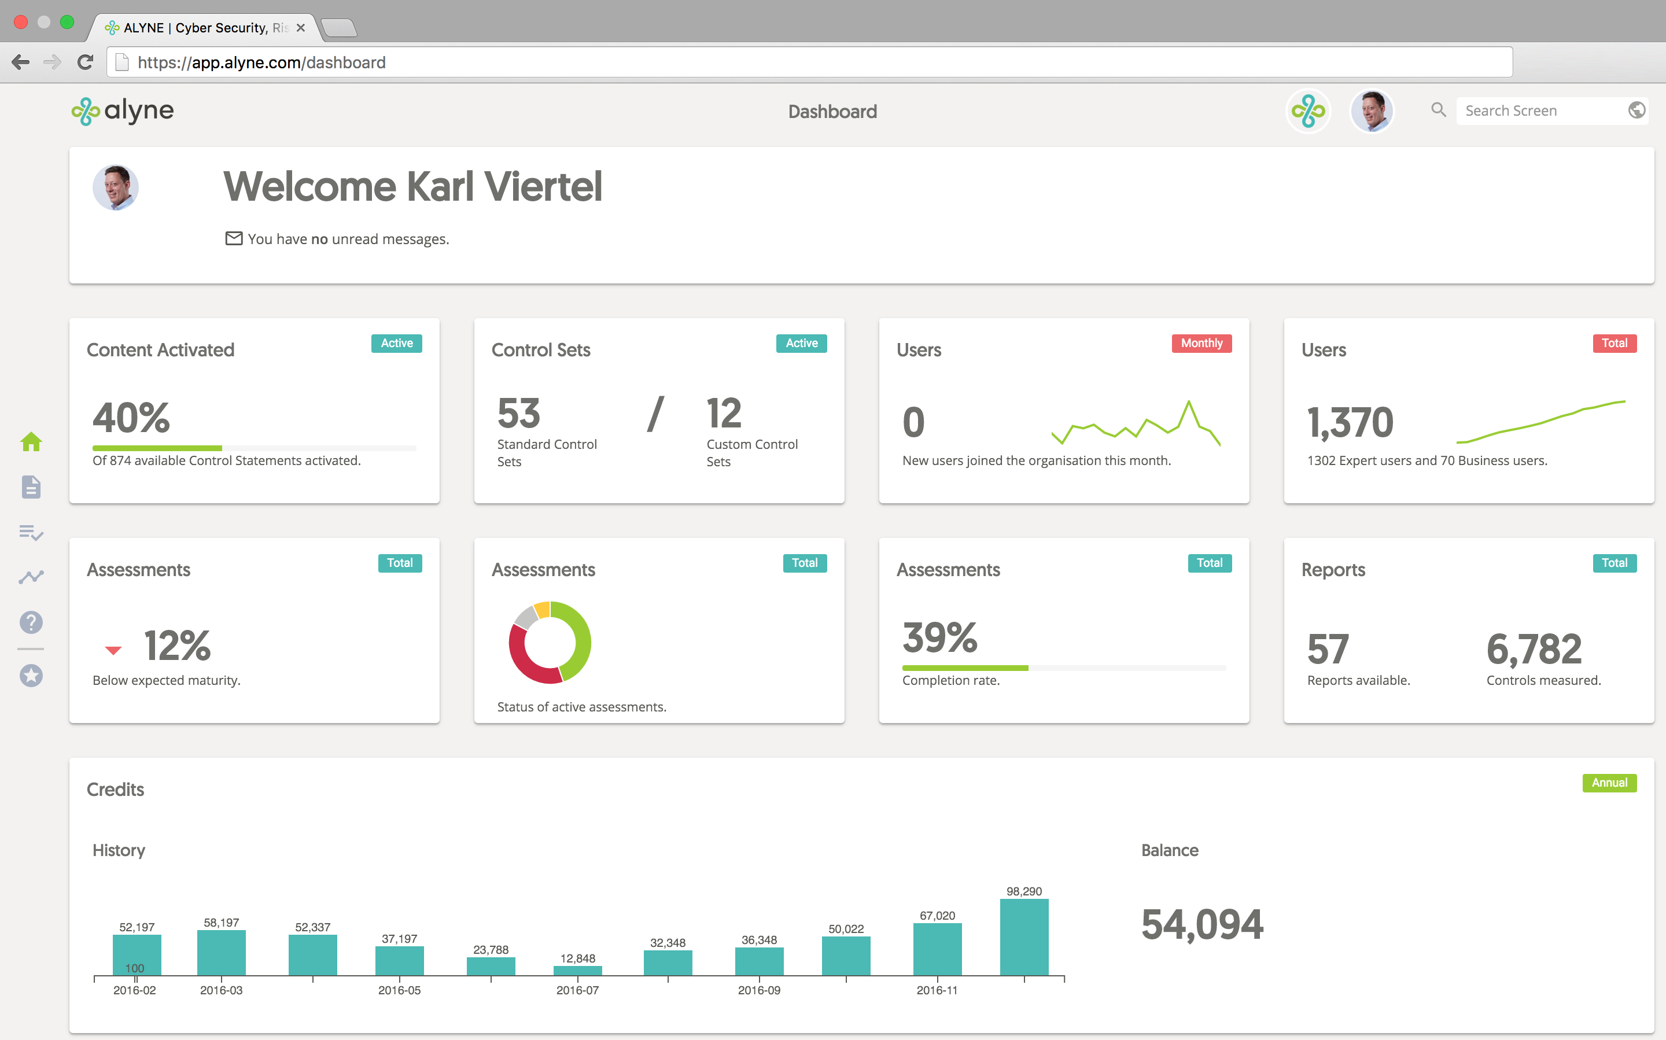Click the Monthly badge on Users card
Image resolution: width=1666 pixels, height=1040 pixels.
(1201, 343)
